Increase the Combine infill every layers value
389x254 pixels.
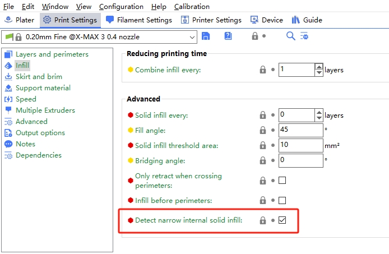319,67
